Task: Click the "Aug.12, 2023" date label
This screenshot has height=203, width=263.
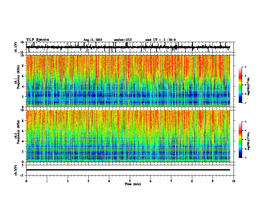Action: [93, 40]
